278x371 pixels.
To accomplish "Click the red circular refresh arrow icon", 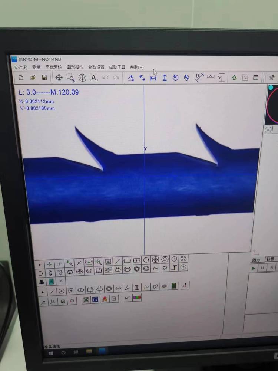I will click(x=72, y=301).
